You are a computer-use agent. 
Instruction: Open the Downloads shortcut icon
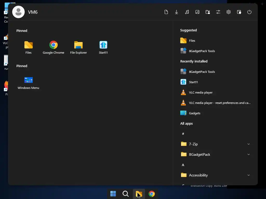point(176,12)
